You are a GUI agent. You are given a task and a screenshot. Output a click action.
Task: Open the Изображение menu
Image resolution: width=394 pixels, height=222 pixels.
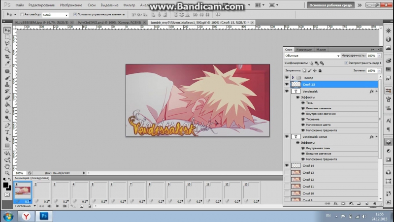point(71,5)
